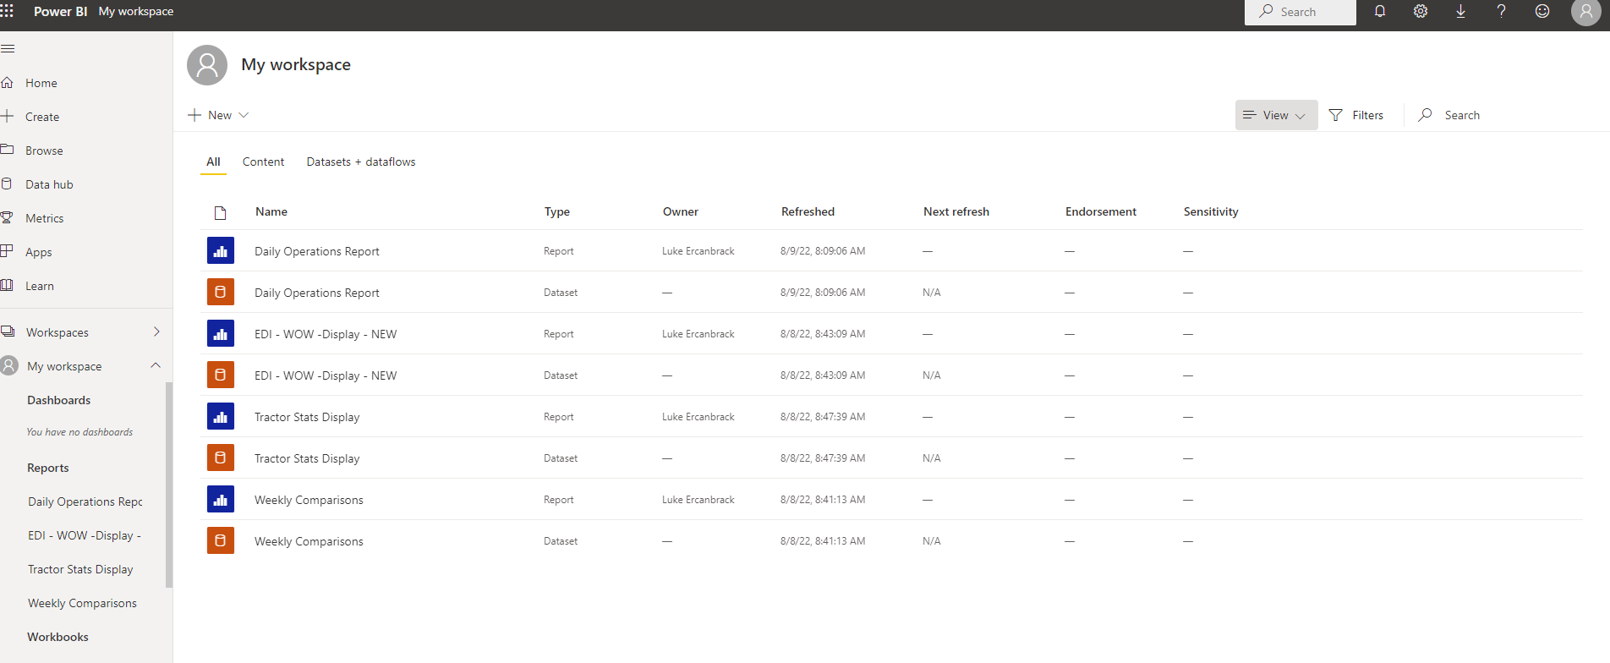Open Weekly Comparisons in sidebar Reports

click(82, 603)
